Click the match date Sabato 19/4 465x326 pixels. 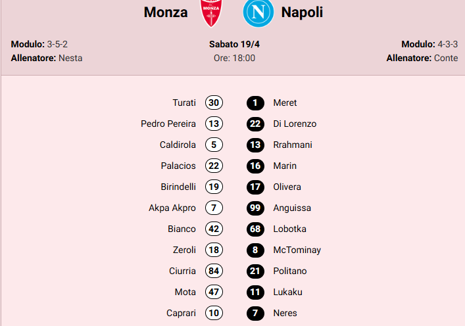(x=234, y=44)
